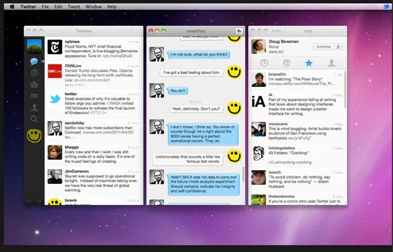Open the Apple menu
393x252 pixels.
coord(12,7)
